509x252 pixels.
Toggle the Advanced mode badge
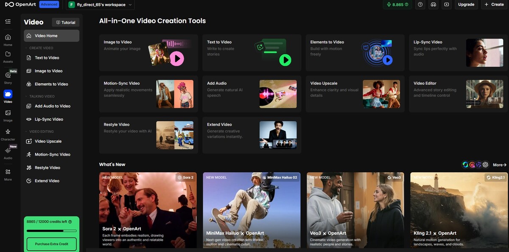(x=49, y=5)
